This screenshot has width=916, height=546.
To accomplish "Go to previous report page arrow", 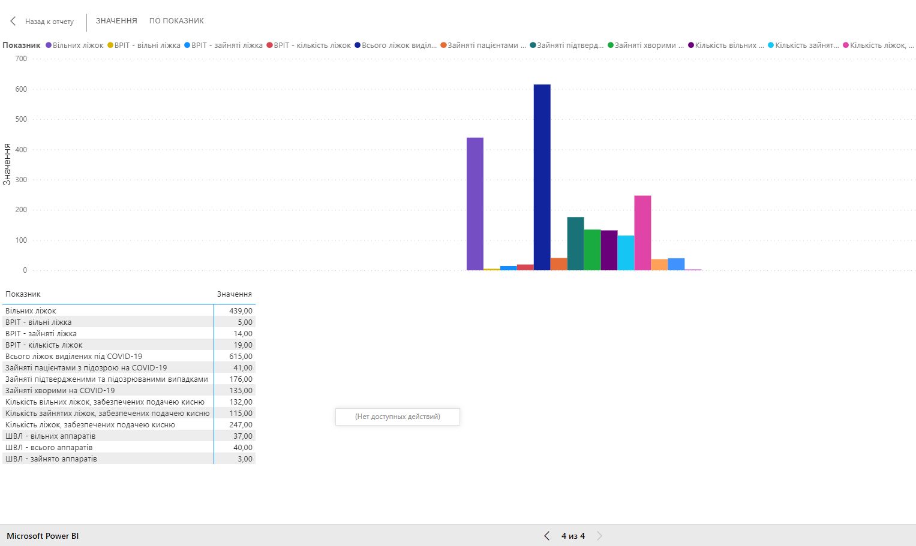I will pyautogui.click(x=546, y=536).
